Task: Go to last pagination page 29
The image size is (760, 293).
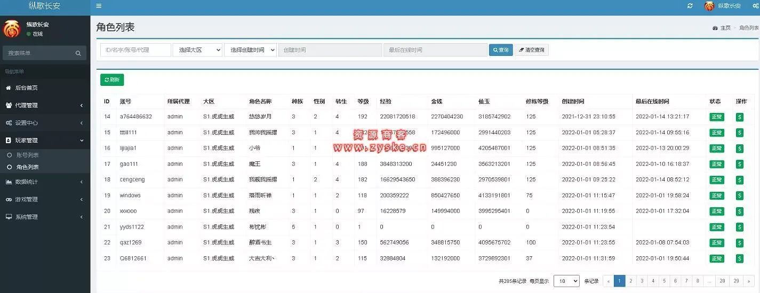Action: [736, 281]
